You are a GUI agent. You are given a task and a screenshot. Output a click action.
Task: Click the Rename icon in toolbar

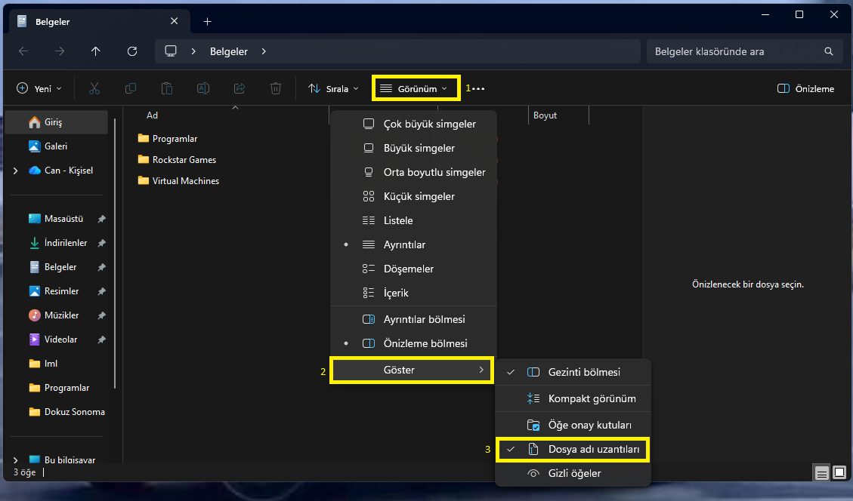203,88
